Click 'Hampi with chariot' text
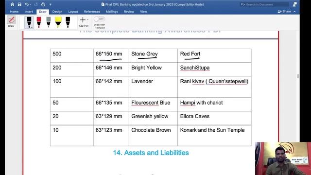311x175 pixels. coord(201,103)
